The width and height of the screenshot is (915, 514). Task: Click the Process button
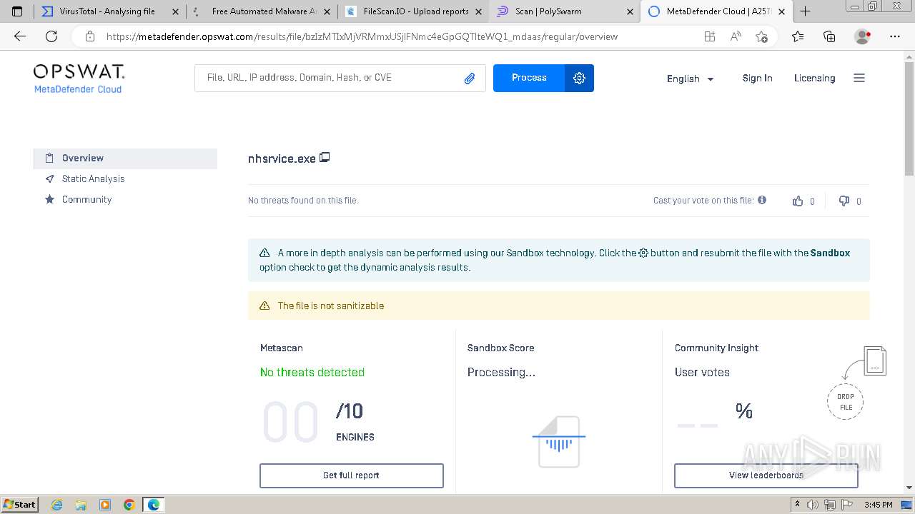529,78
